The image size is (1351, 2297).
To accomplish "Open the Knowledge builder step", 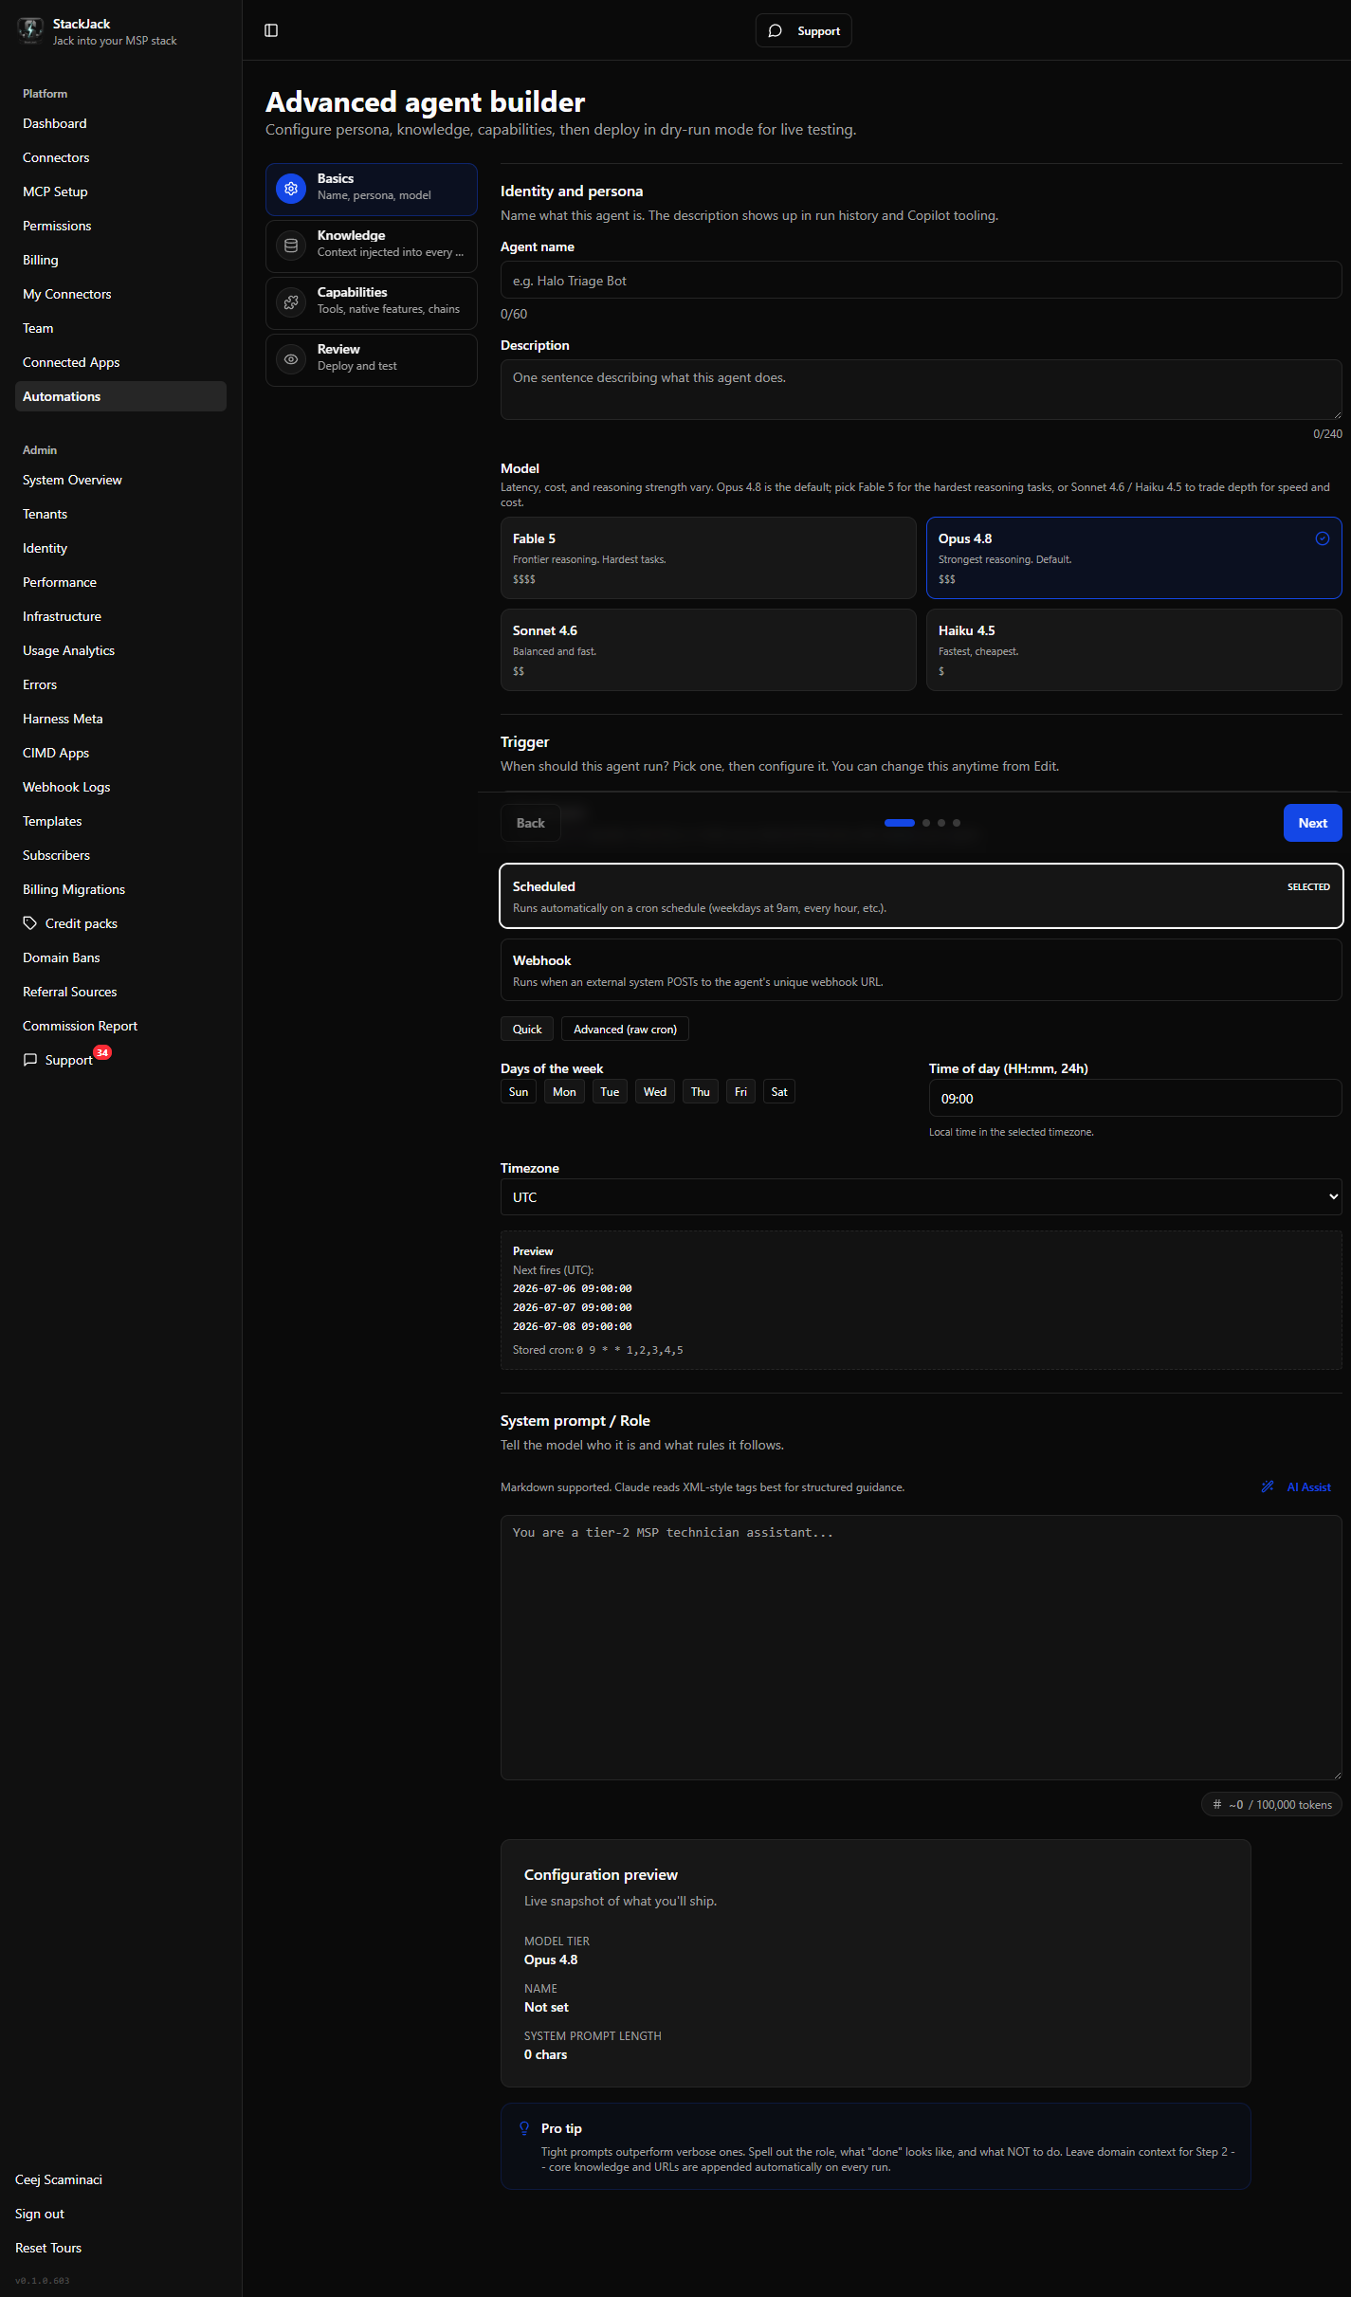I will click(x=372, y=246).
